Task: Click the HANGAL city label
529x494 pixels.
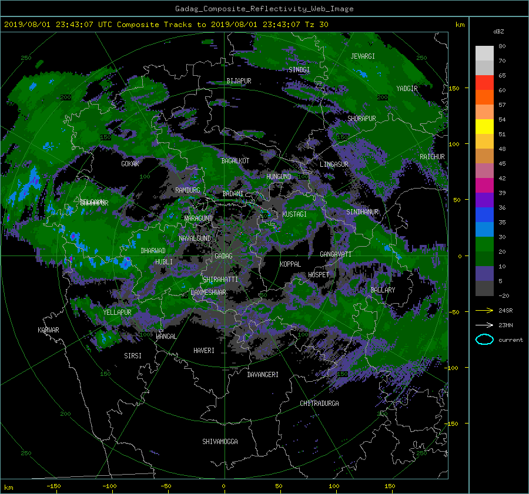Action: tap(166, 337)
